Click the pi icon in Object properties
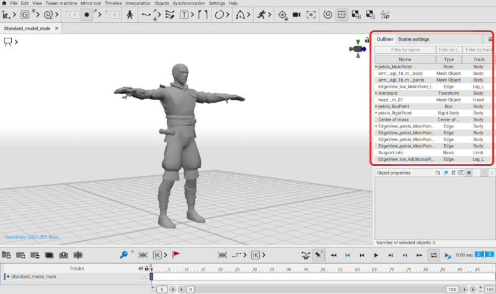 coord(453,173)
